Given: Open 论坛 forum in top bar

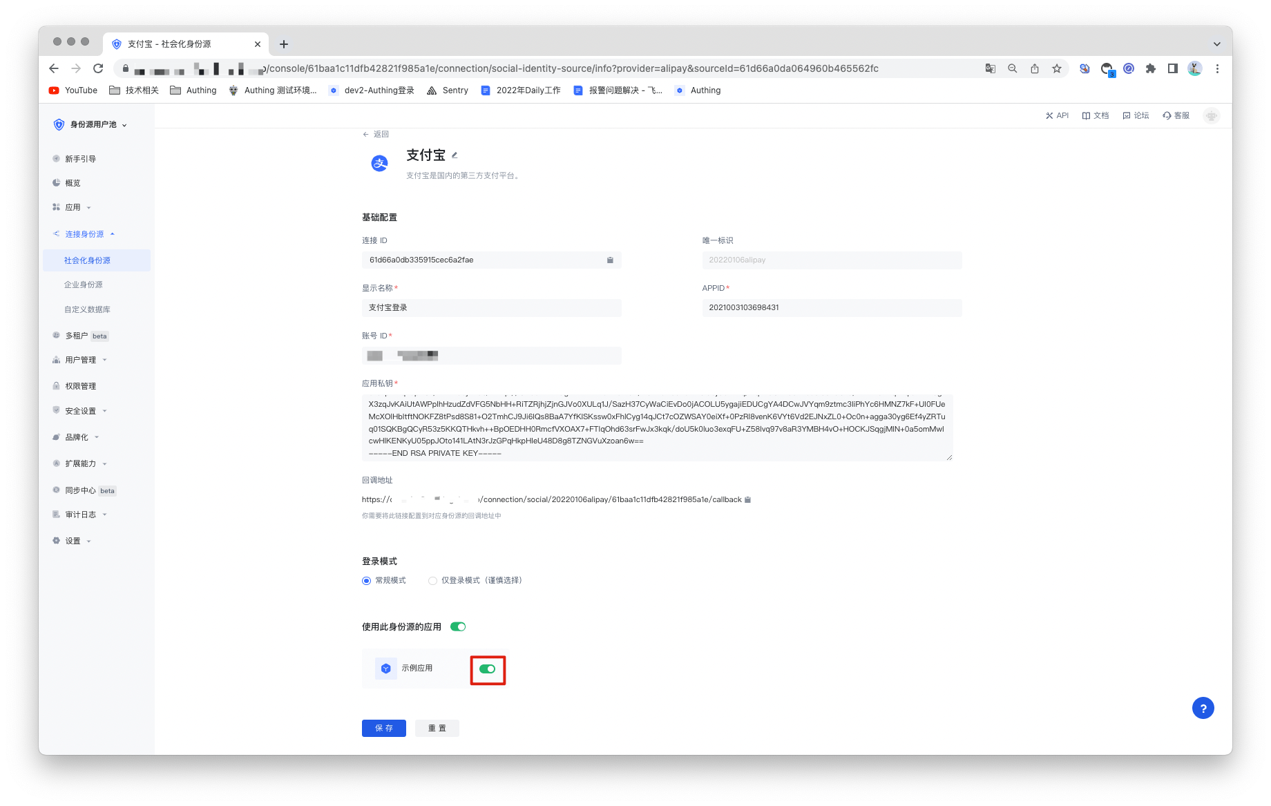Looking at the screenshot, I should (x=1136, y=116).
